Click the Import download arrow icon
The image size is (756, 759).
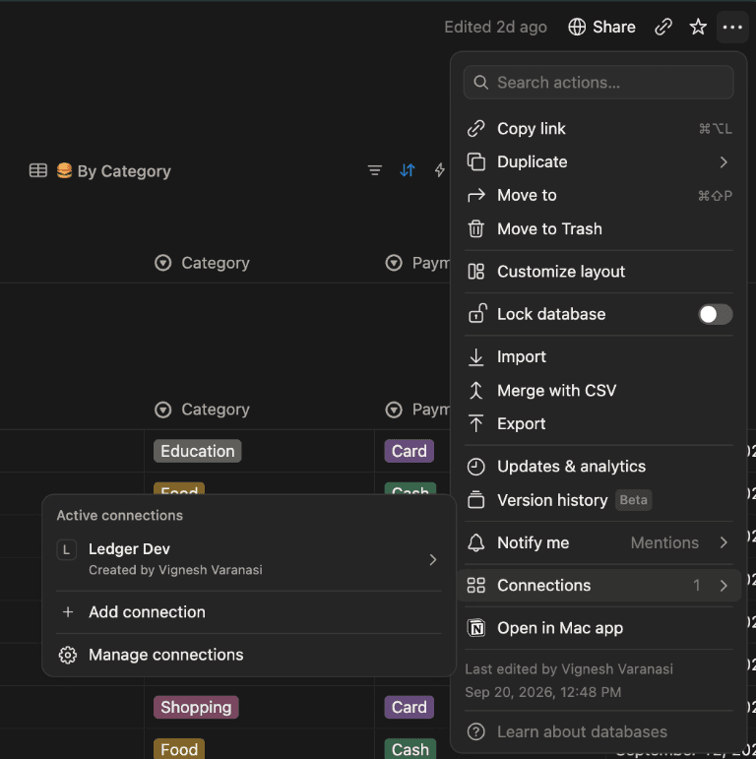tap(475, 357)
